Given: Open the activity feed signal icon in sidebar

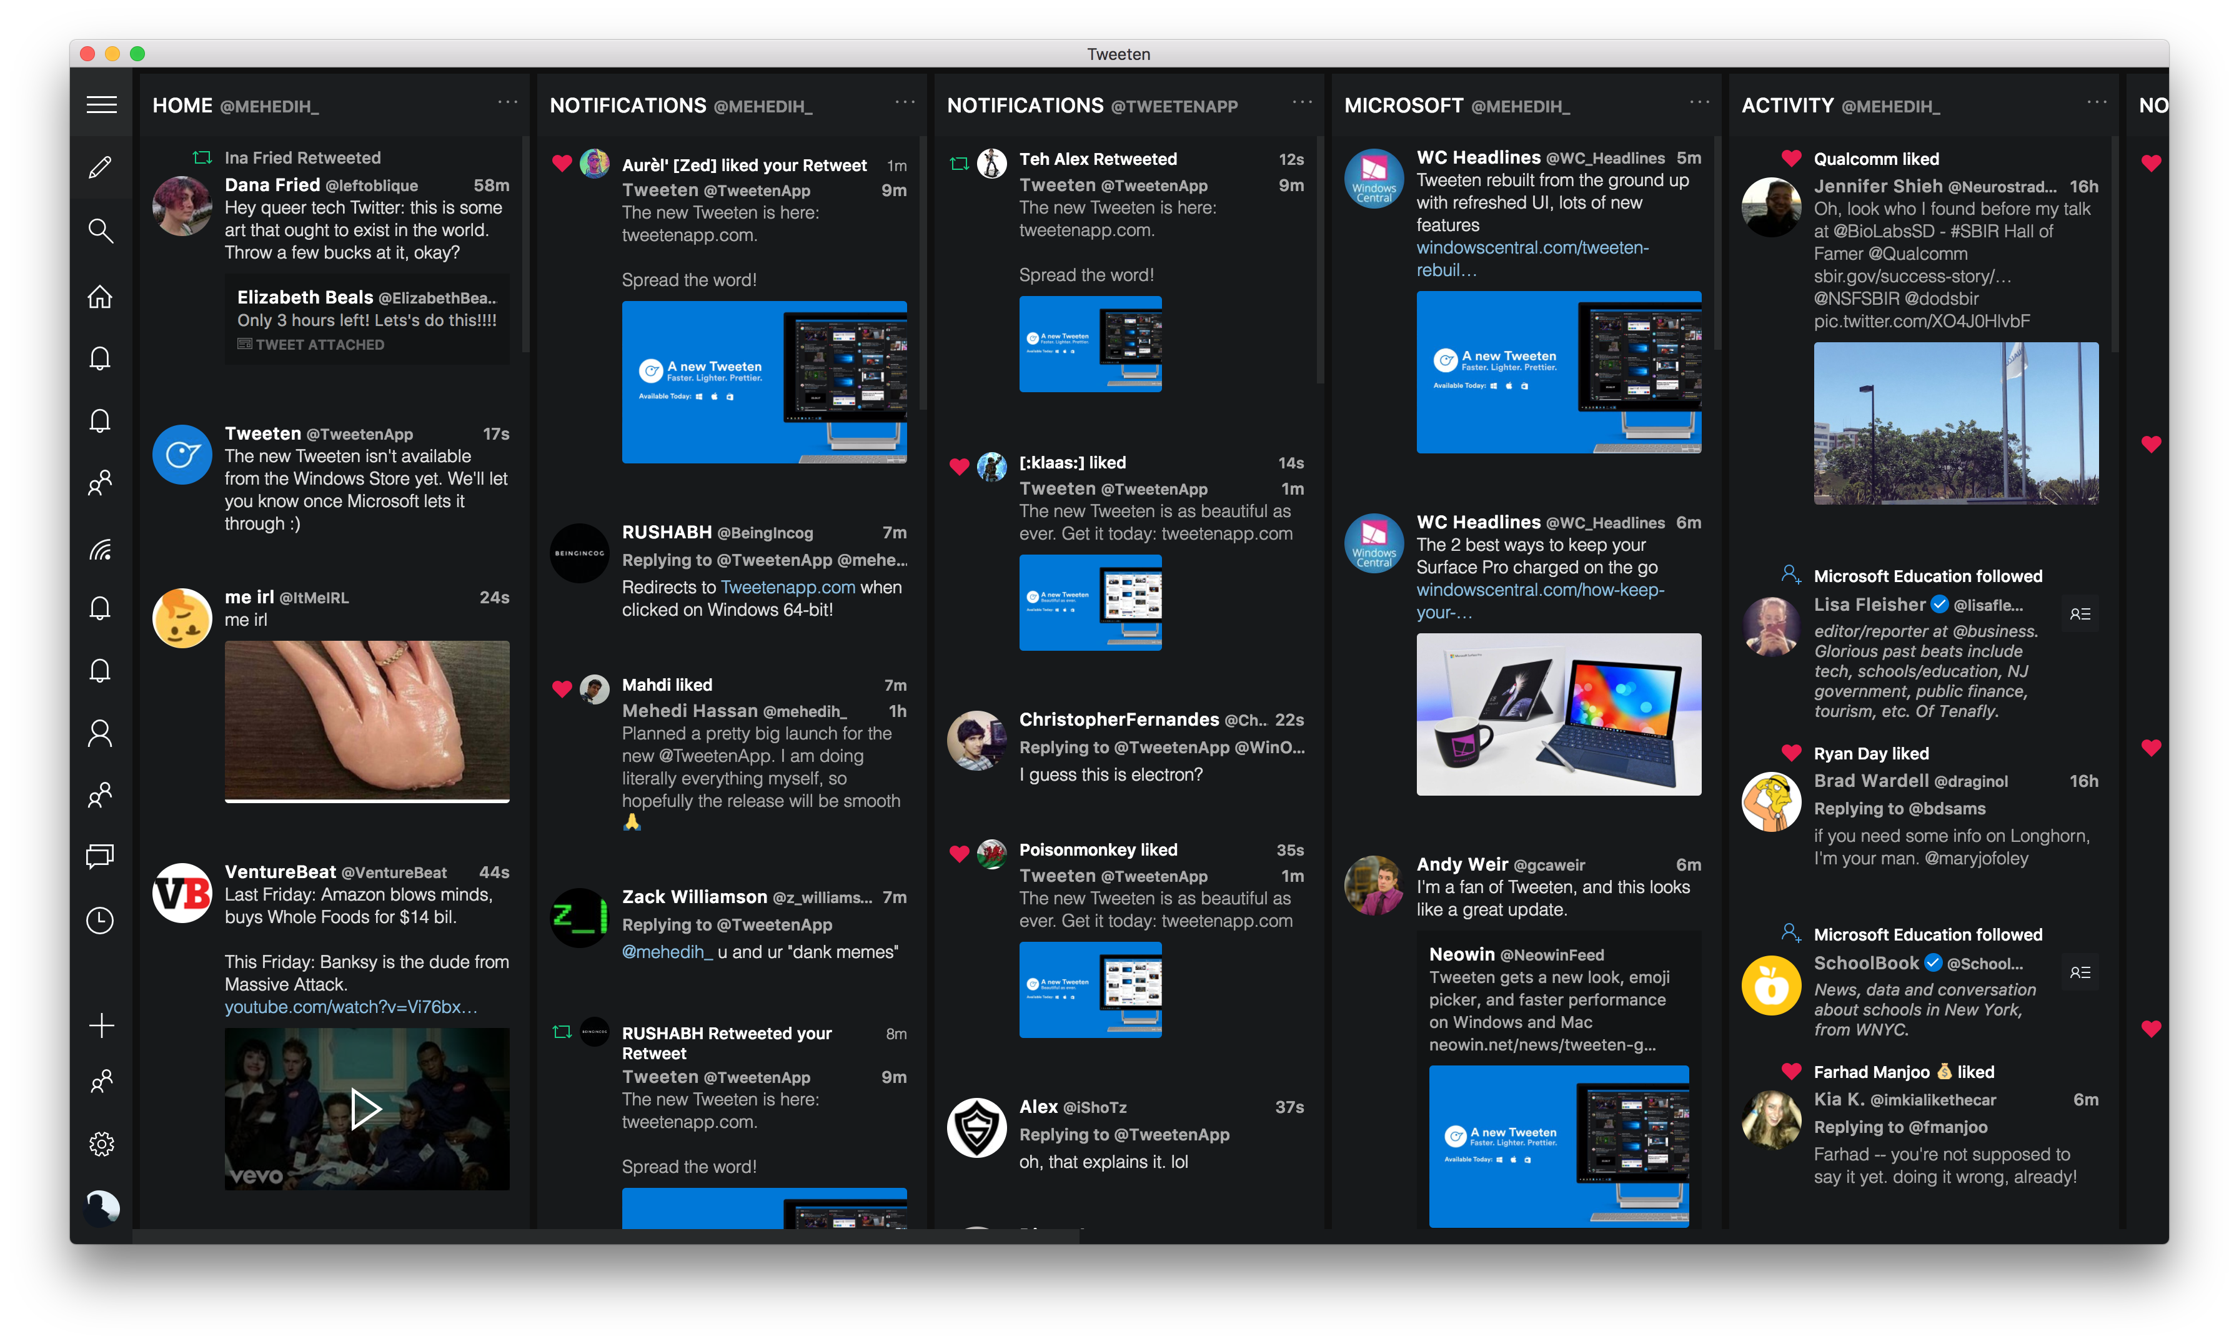Looking at the screenshot, I should (101, 549).
